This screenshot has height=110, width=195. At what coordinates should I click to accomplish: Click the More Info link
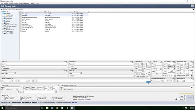(74, 103)
